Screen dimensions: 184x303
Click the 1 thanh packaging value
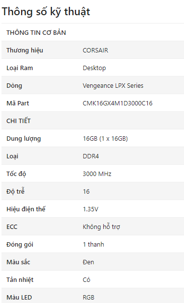tap(93, 245)
